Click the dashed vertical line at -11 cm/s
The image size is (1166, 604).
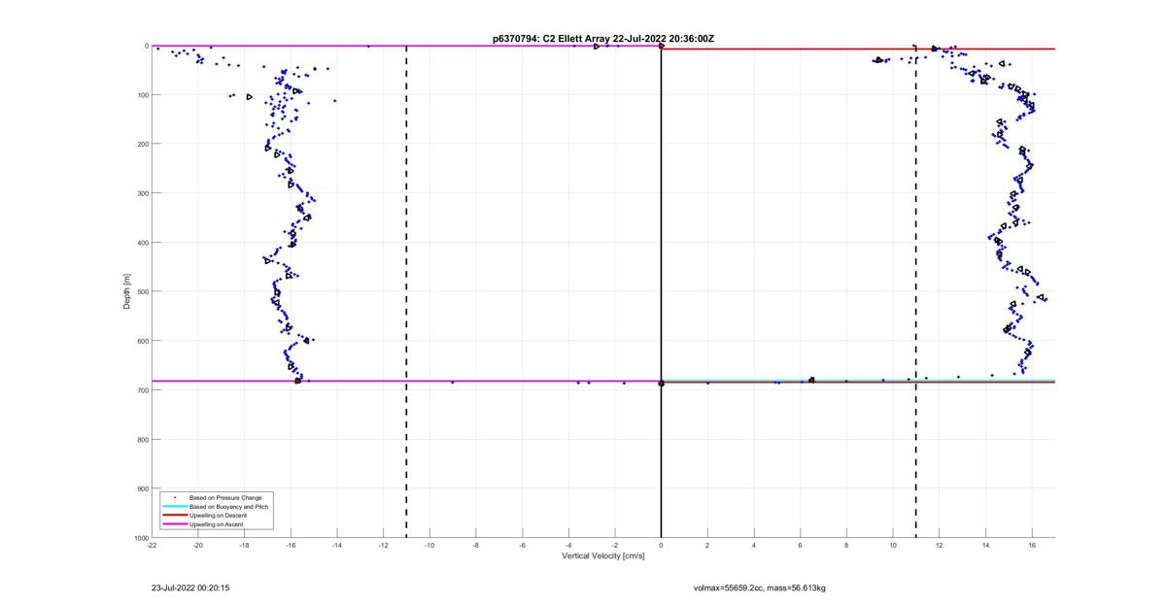click(406, 291)
